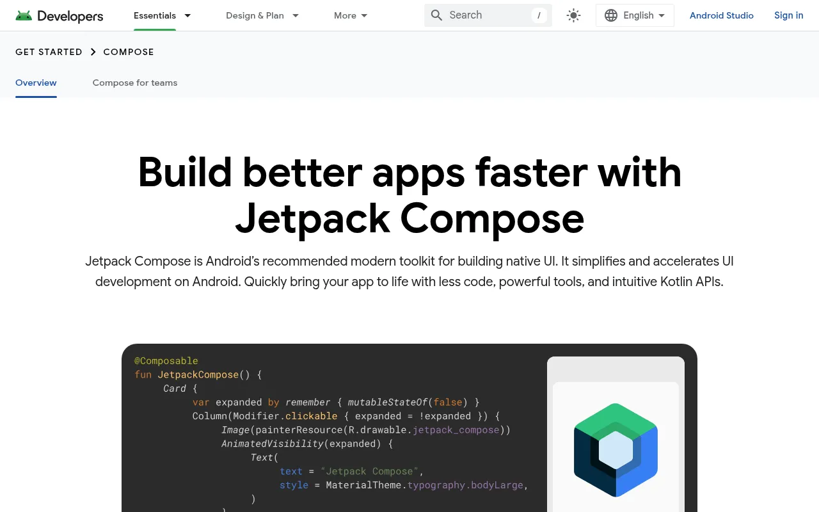Click the chevron between Get Started and Compose
The width and height of the screenshot is (819, 512).
coord(93,52)
